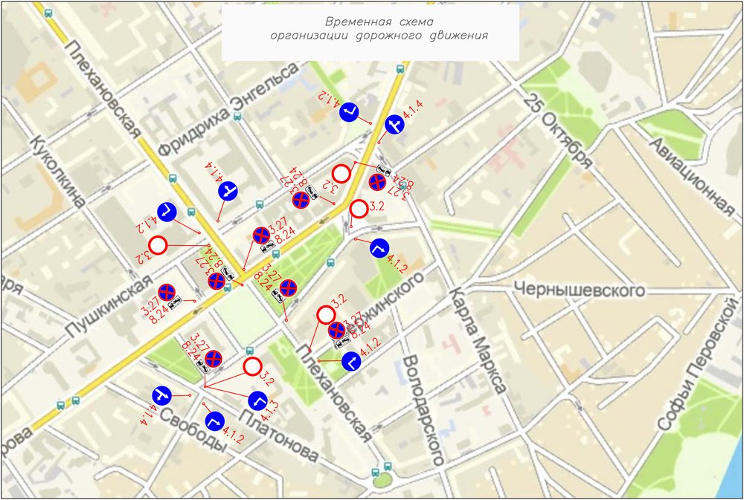Select the leftmost 3.27 no-stopping sign
Image resolution: width=744 pixels, height=500 pixels.
pos(167,293)
